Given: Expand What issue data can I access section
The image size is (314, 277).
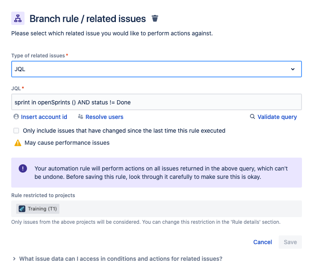Looking at the screenshot, I should [118, 259].
